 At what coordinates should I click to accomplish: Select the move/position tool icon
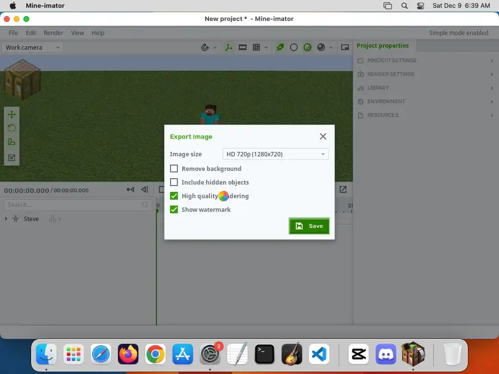(12, 114)
